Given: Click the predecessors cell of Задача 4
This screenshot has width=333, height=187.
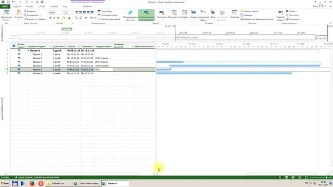Looking at the screenshot, I should [x=104, y=66].
